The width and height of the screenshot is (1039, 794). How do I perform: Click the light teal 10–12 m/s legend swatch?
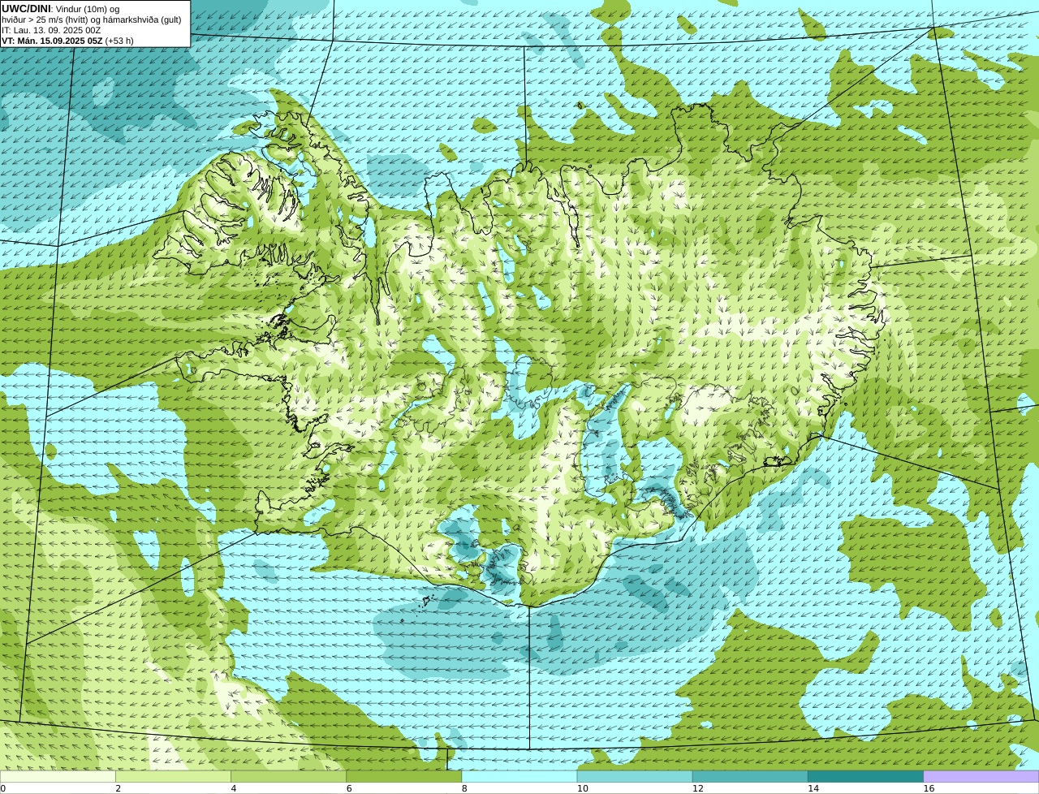(x=635, y=777)
